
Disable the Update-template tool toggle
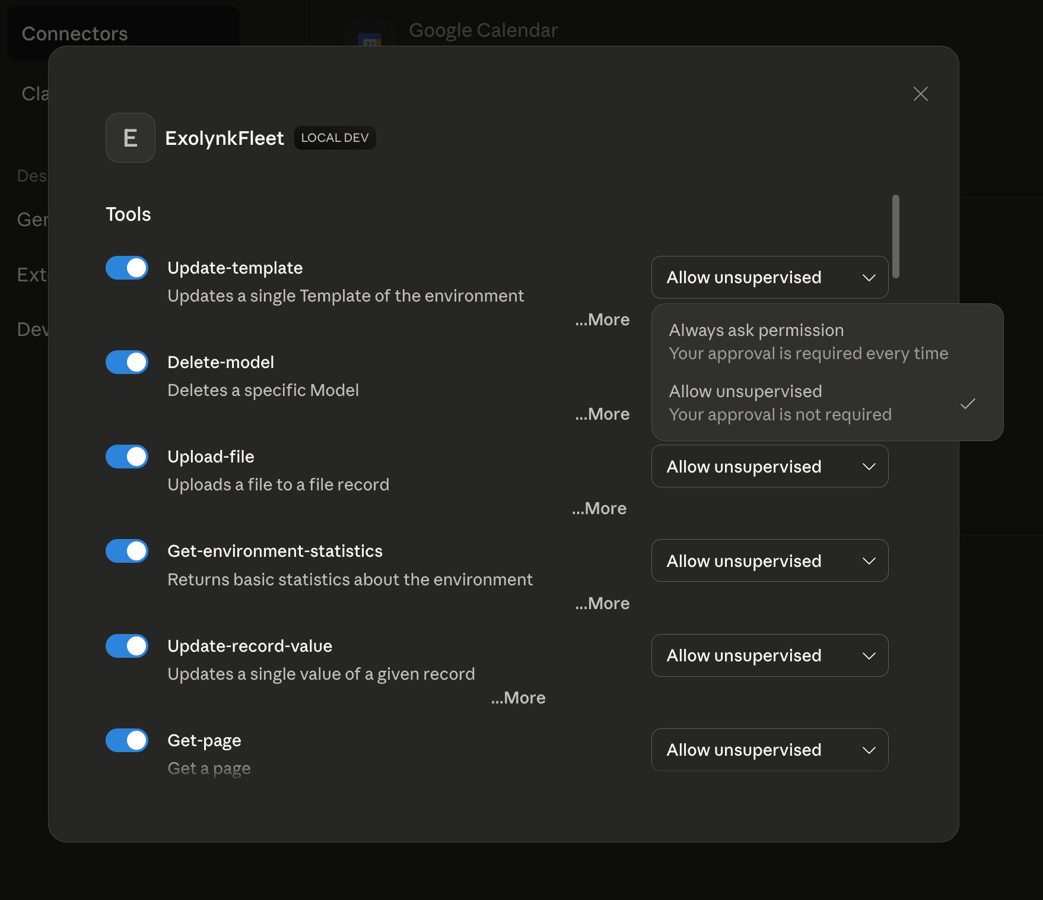click(127, 268)
